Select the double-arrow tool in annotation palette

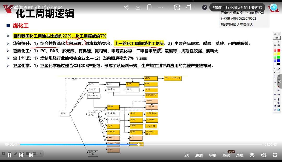275,83
